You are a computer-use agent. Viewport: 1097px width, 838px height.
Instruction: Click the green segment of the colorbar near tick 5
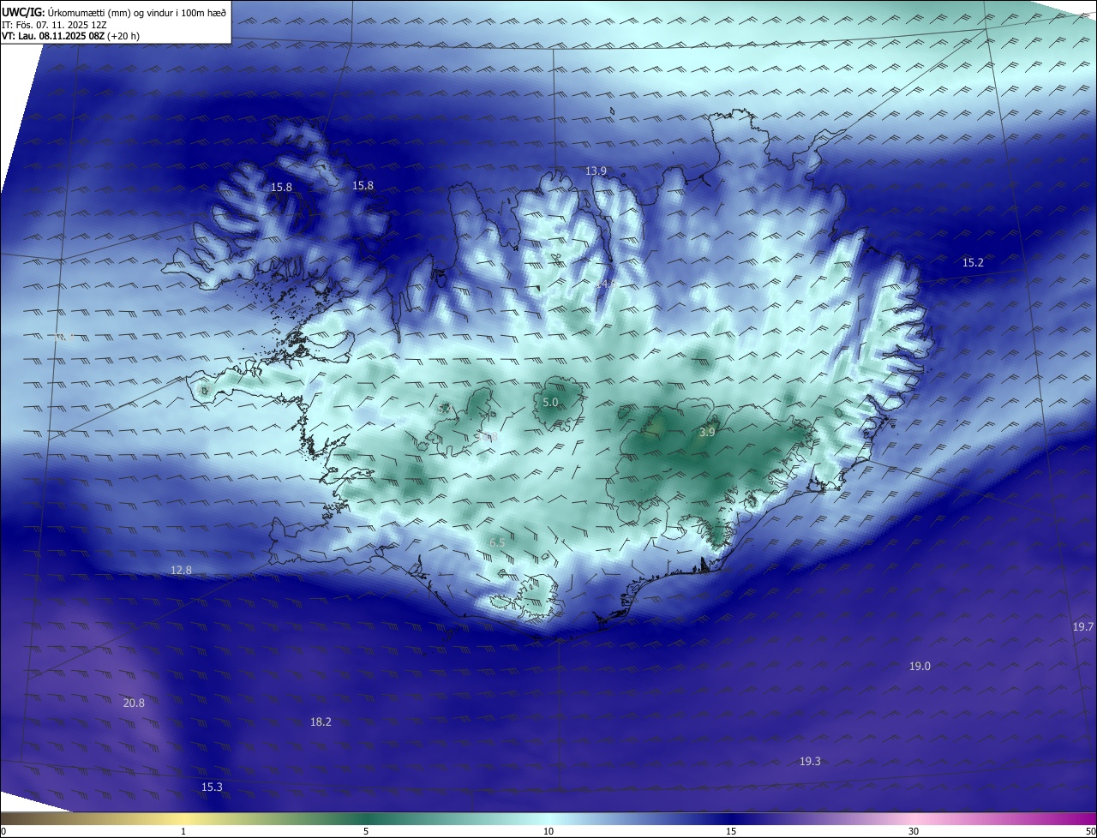[x=366, y=818]
